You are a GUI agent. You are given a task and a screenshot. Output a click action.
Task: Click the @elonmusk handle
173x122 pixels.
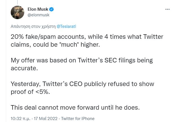point(39,15)
